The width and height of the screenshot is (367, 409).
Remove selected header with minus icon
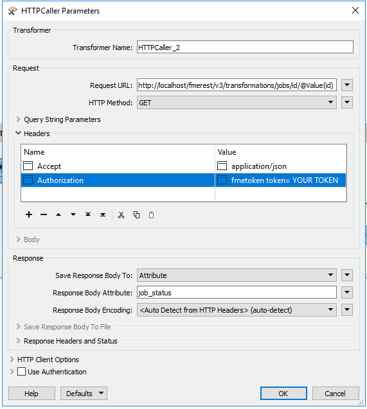(x=44, y=214)
